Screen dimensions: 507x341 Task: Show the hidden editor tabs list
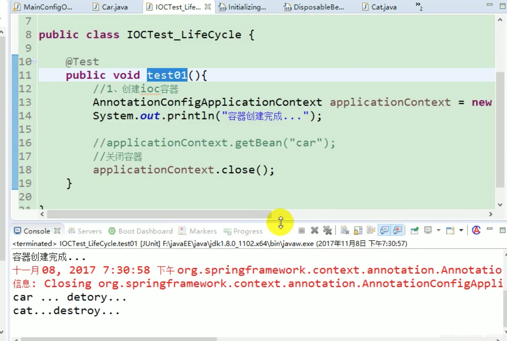click(x=419, y=6)
